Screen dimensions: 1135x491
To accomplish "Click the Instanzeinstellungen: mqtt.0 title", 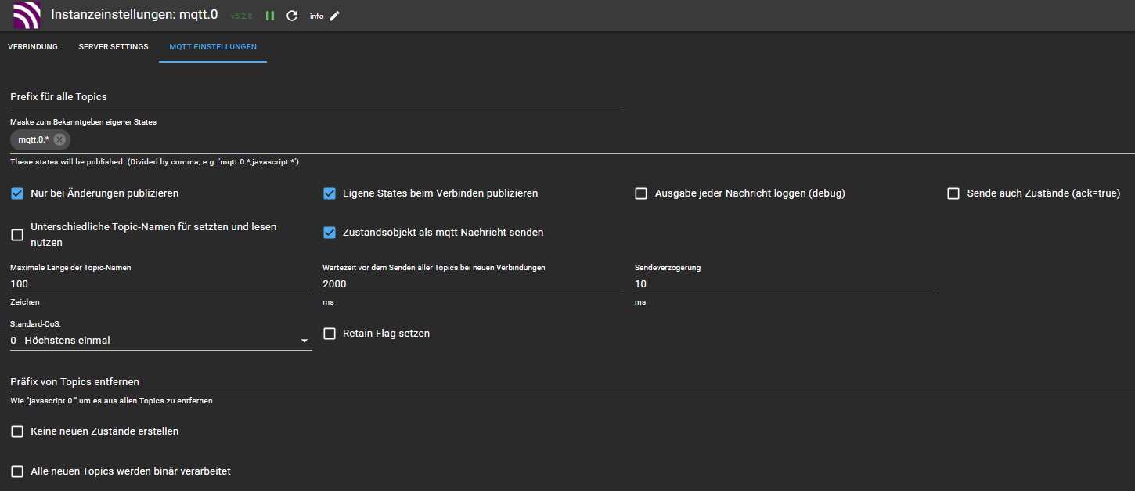I will tap(135, 15).
